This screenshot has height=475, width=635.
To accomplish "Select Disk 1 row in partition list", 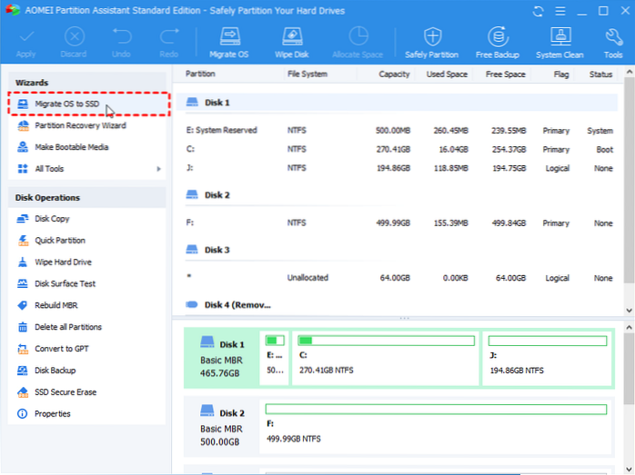I will click(x=398, y=103).
